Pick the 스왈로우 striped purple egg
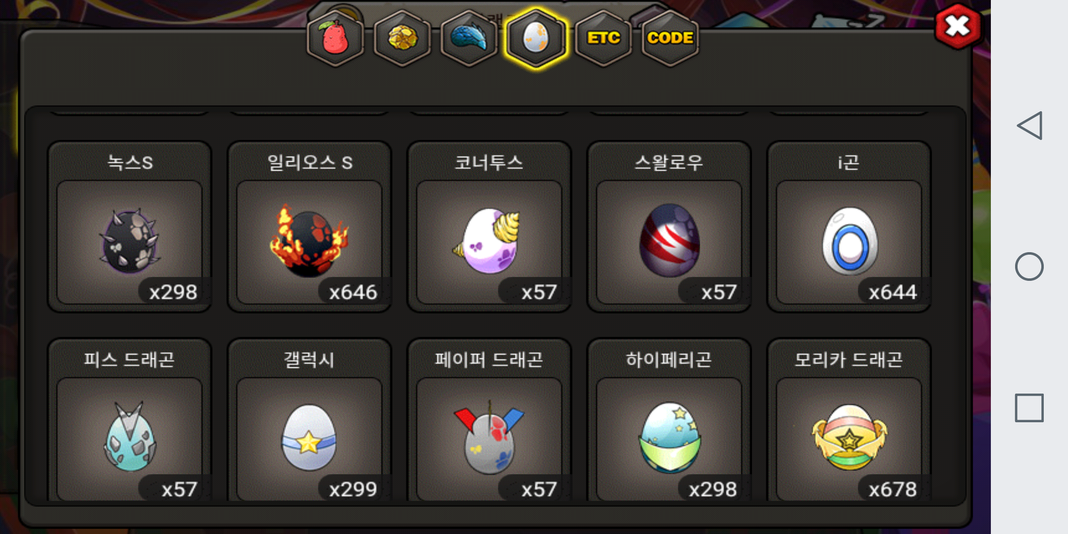 click(669, 227)
